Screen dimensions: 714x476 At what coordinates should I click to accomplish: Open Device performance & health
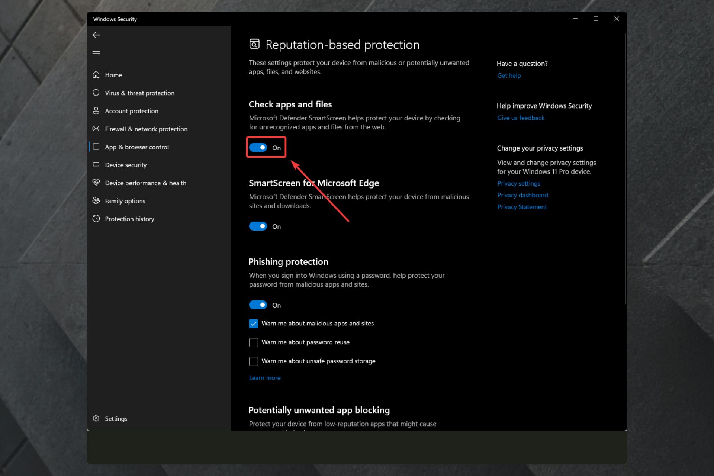145,183
